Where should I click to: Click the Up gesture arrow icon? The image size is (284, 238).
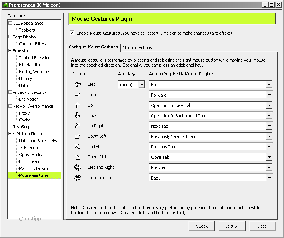coord(78,105)
